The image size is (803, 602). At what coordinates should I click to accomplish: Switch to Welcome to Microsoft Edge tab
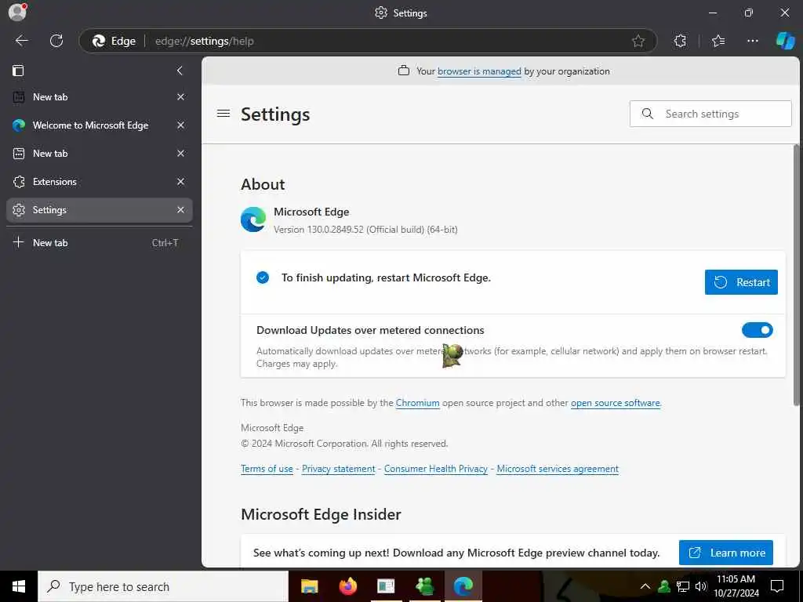click(x=100, y=125)
